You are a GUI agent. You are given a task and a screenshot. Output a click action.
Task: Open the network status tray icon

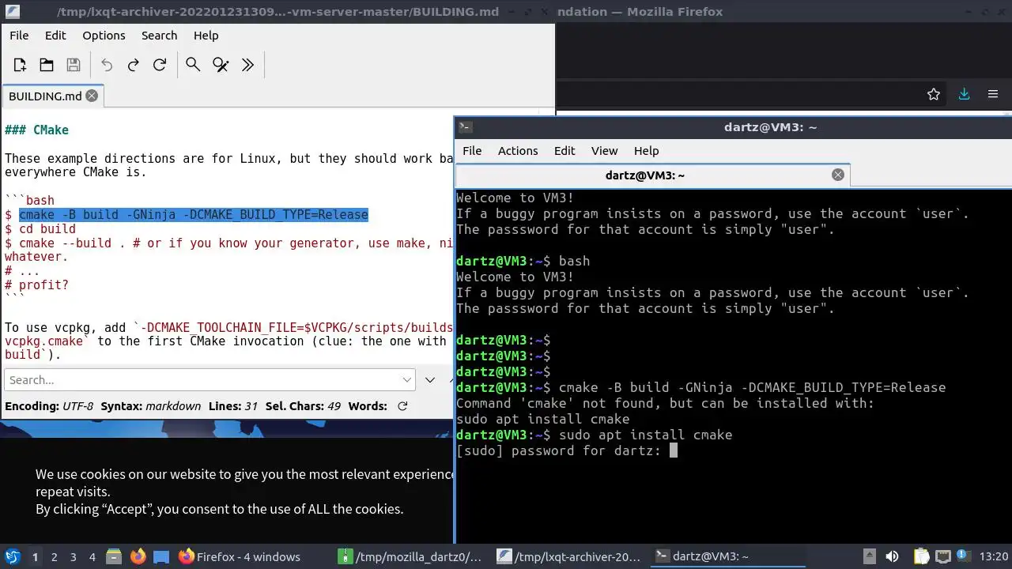click(942, 556)
